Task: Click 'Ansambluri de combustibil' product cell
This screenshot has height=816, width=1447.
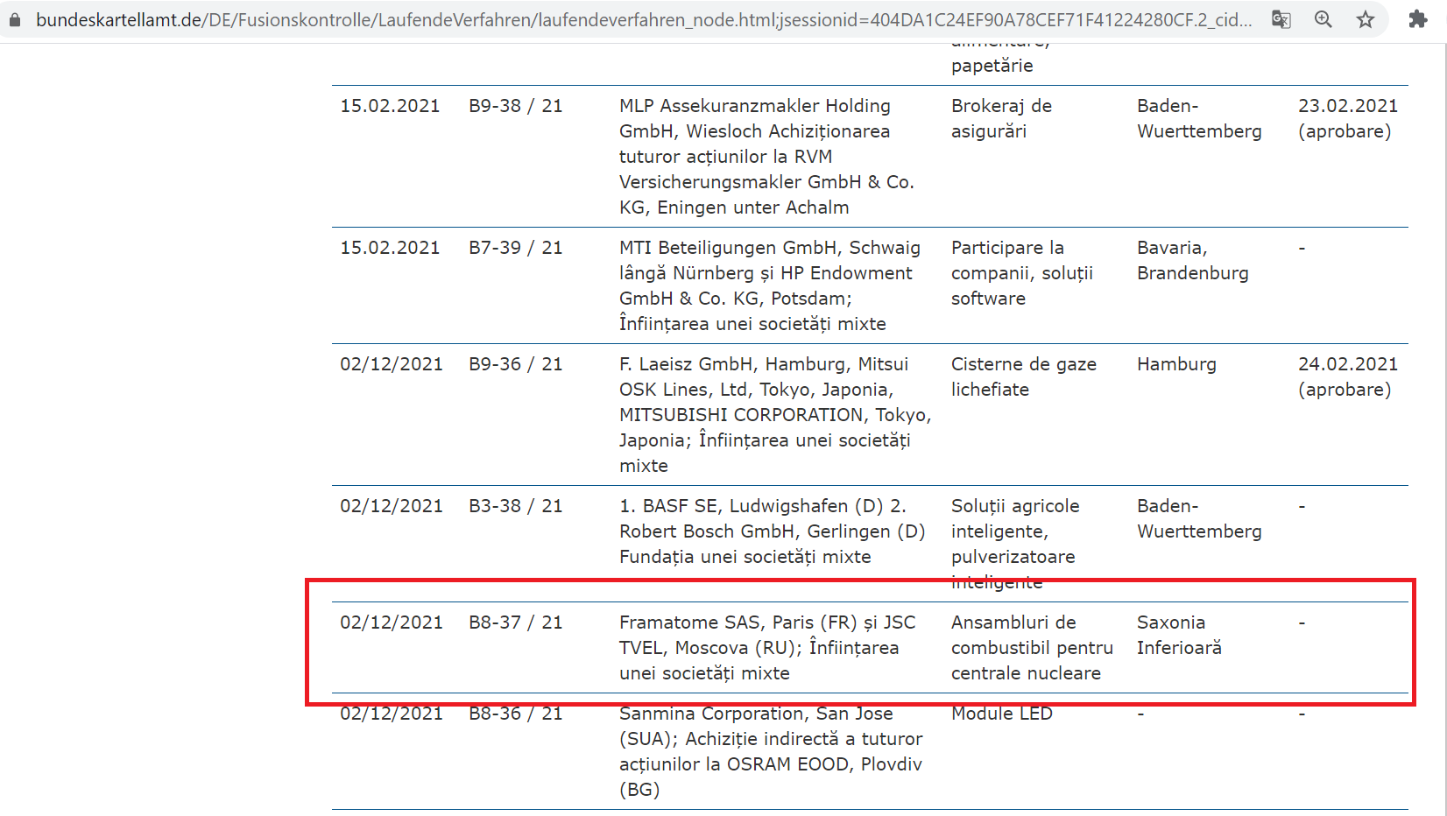Action: (1032, 648)
